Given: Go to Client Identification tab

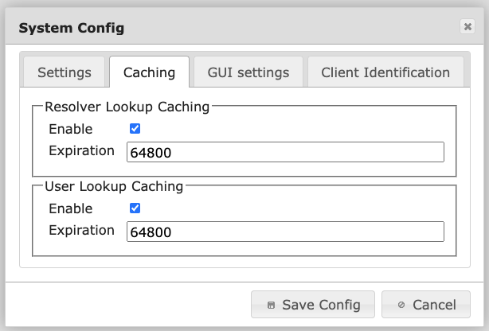Looking at the screenshot, I should point(385,72).
